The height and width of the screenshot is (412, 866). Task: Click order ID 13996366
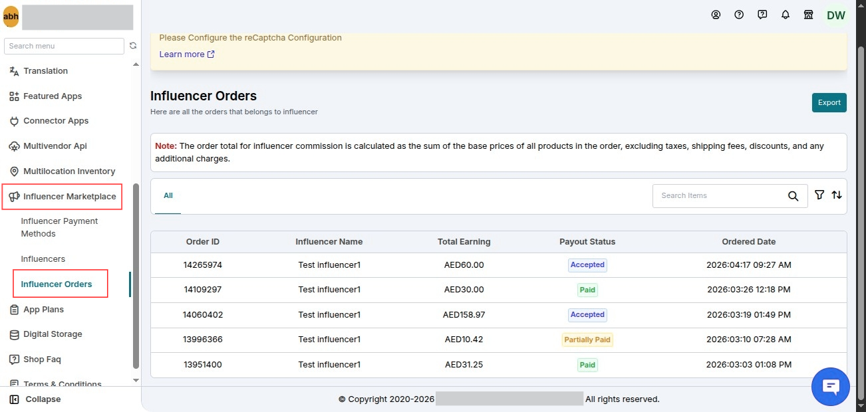coord(203,340)
